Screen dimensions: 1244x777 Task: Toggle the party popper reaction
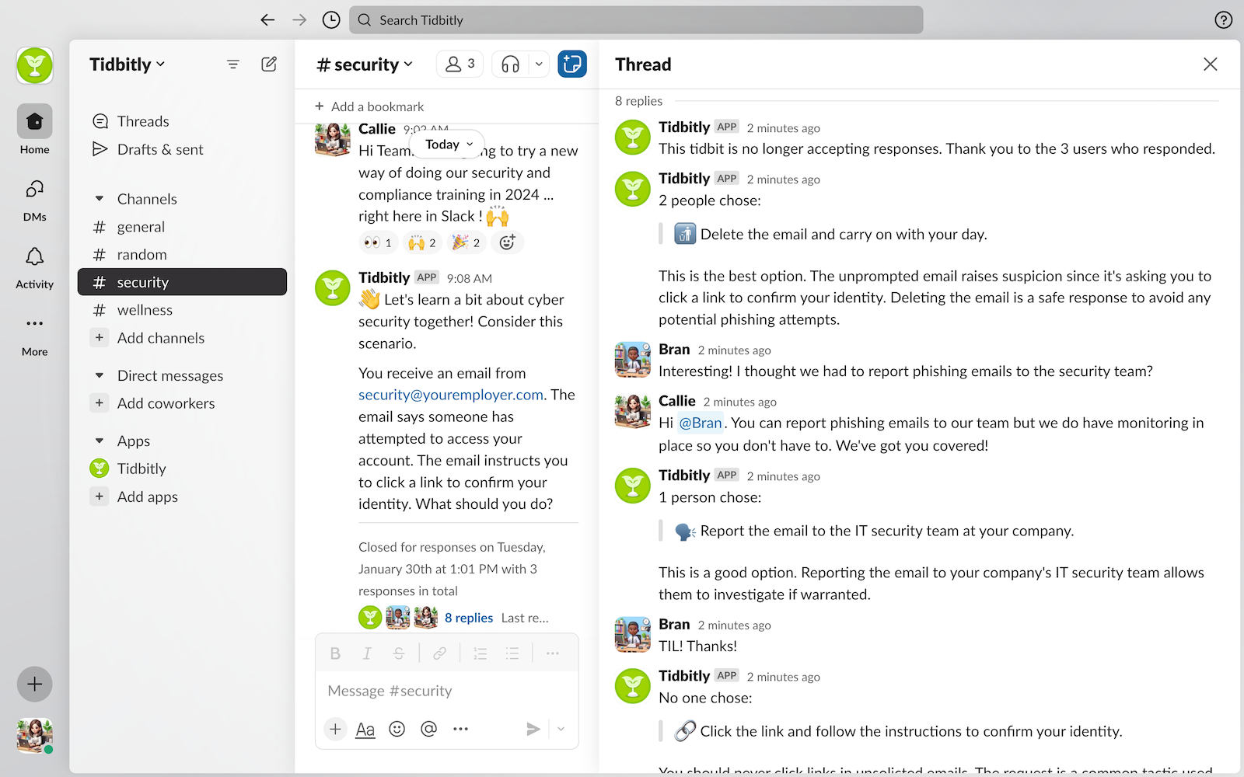[x=466, y=242]
